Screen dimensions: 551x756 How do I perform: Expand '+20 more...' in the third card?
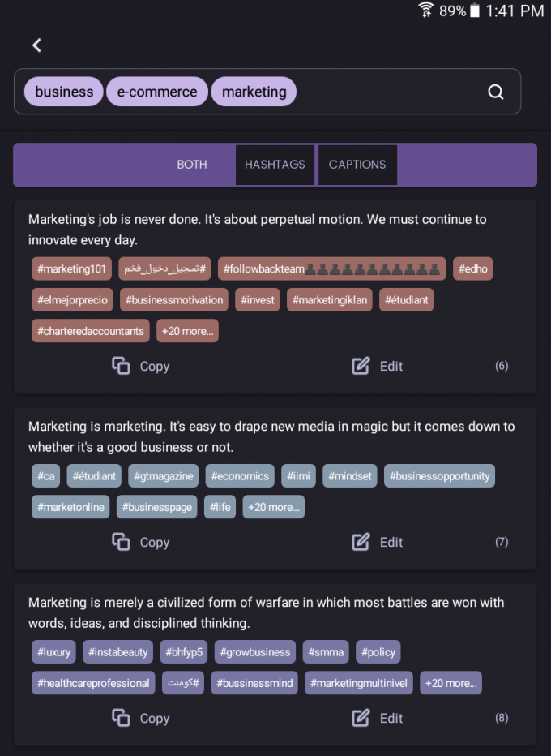[451, 682]
